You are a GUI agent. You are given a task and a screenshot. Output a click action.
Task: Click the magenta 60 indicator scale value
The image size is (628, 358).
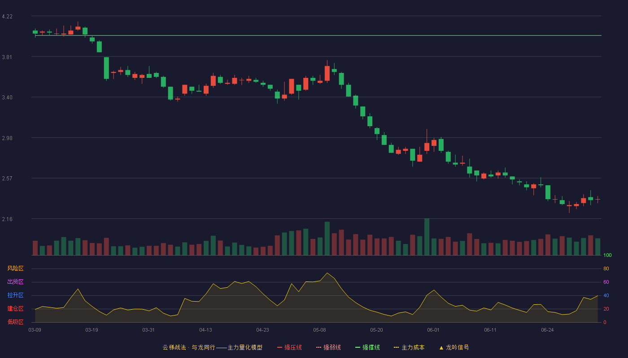click(x=606, y=282)
